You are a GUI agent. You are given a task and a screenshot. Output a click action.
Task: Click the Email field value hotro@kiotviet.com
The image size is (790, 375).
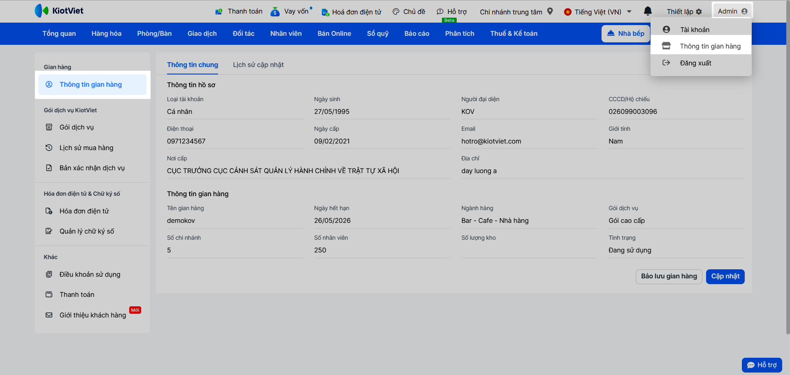click(x=491, y=141)
